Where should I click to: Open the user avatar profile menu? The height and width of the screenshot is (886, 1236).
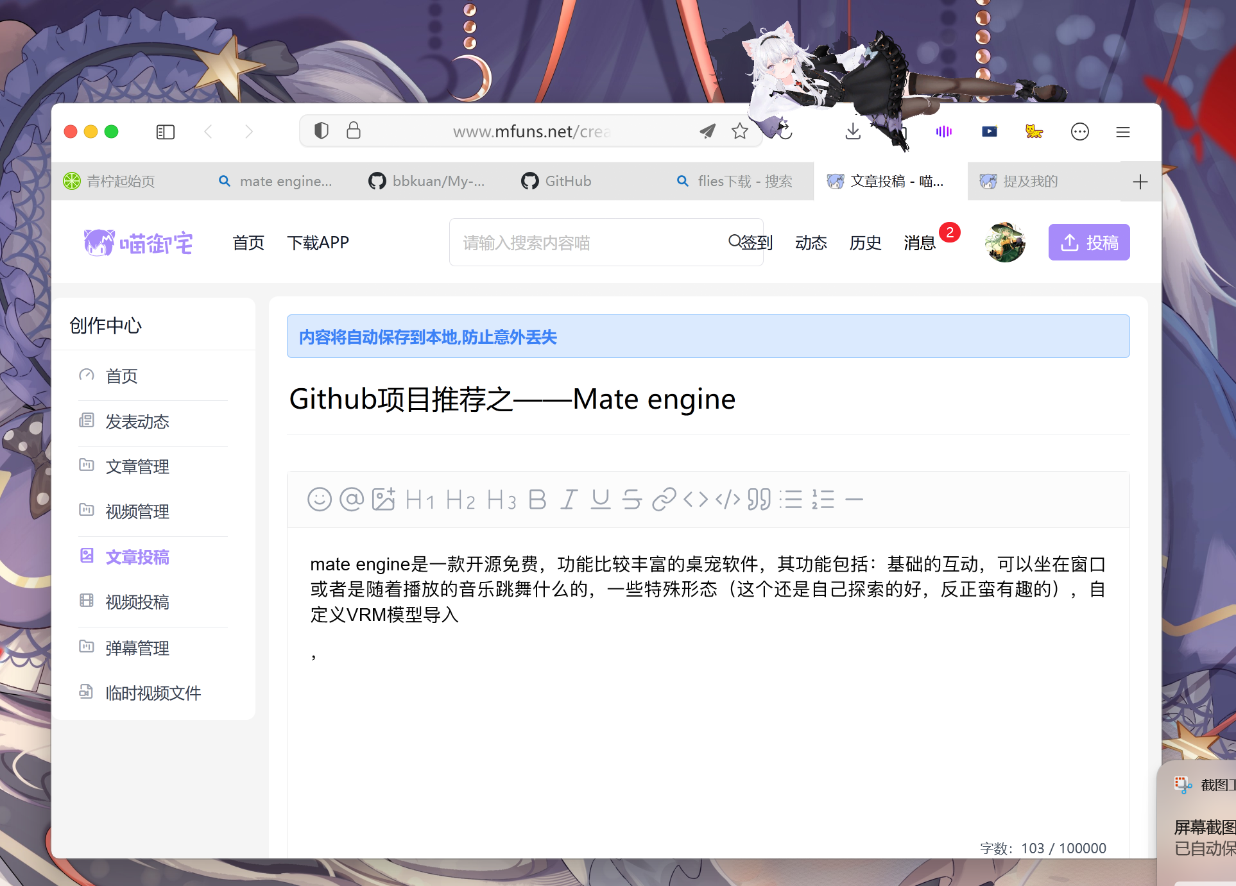[x=1004, y=243]
